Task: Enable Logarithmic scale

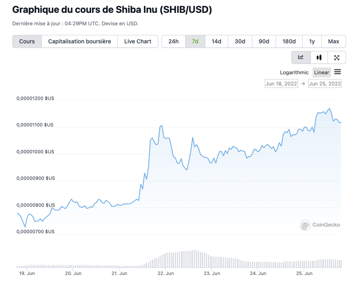Action: pos(294,73)
